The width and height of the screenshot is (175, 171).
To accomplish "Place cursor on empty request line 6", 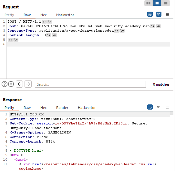I will (x=88, y=44).
